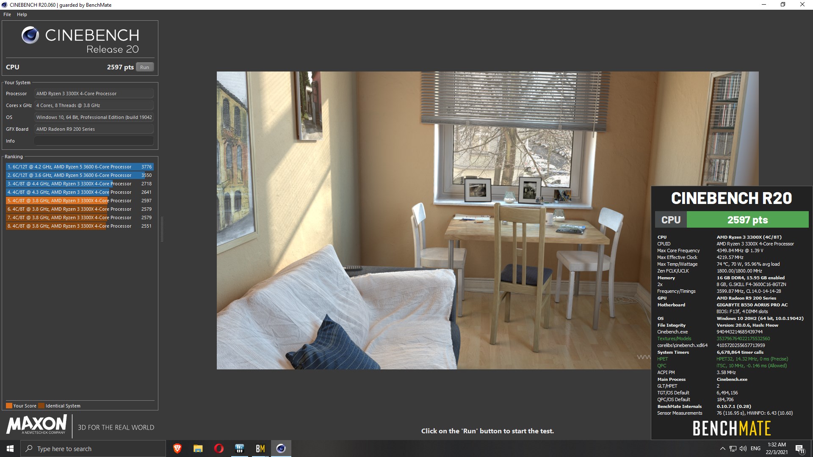Select the Cores x GHz field value
This screenshot has height=457, width=813.
pyautogui.click(x=94, y=105)
